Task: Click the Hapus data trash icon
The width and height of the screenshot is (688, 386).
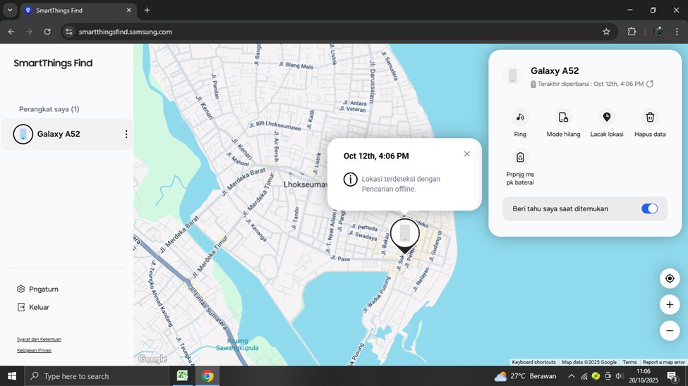Action: [x=650, y=117]
